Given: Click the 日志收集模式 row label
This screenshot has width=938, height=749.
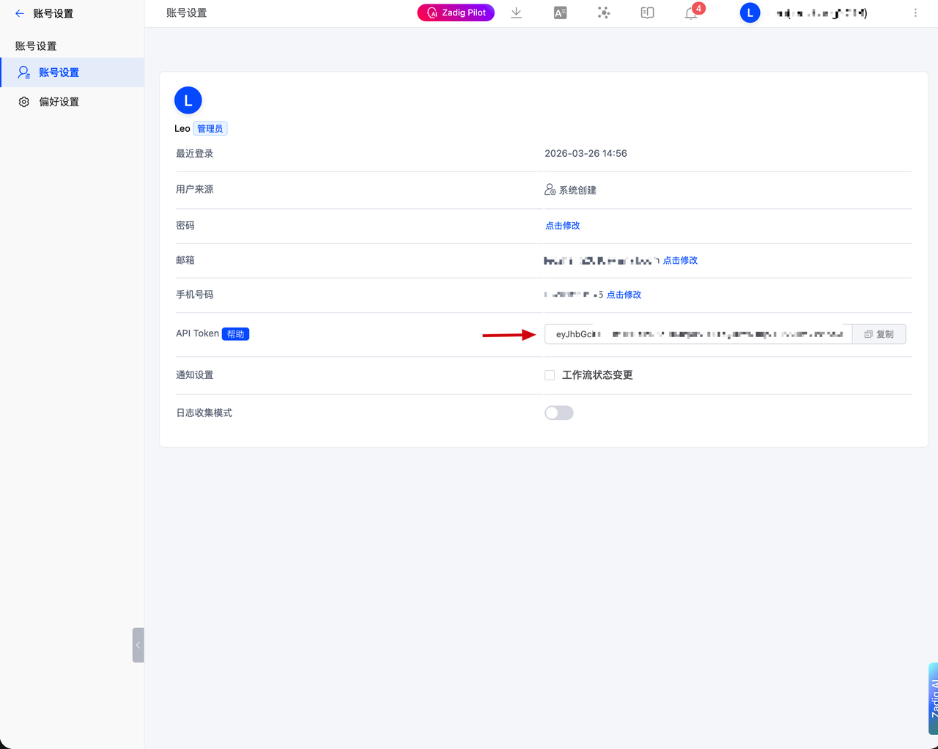Looking at the screenshot, I should point(204,413).
